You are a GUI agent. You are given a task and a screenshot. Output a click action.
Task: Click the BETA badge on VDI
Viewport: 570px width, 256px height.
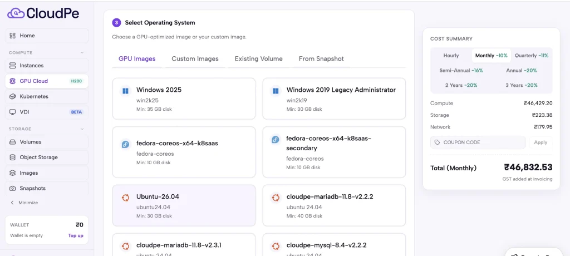[x=76, y=112]
